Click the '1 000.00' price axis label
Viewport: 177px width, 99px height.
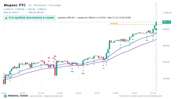point(167,13)
